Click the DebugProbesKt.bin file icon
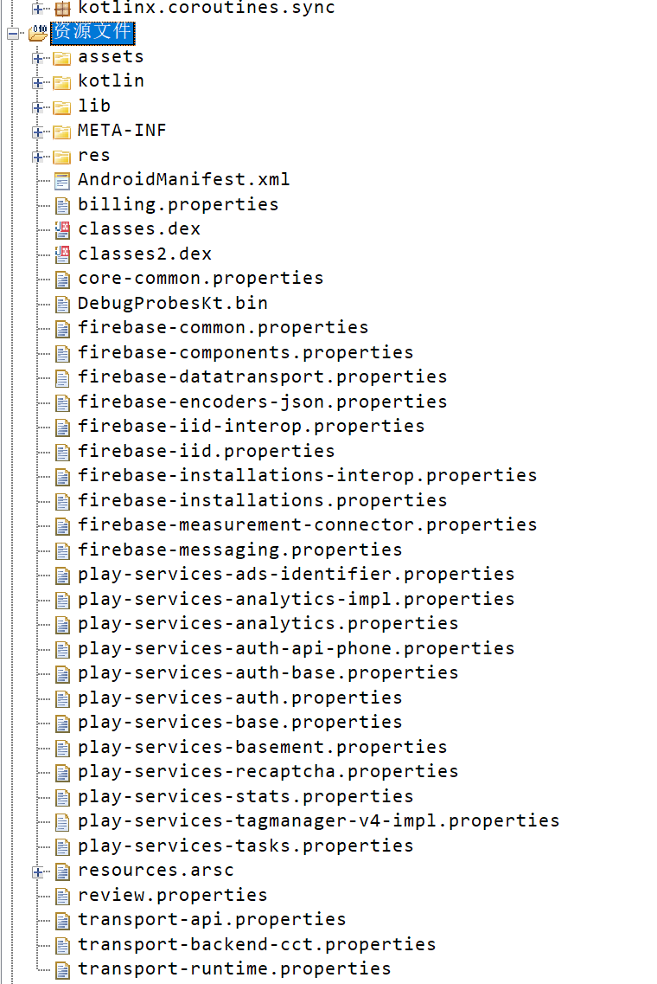The image size is (657, 984). (x=62, y=305)
